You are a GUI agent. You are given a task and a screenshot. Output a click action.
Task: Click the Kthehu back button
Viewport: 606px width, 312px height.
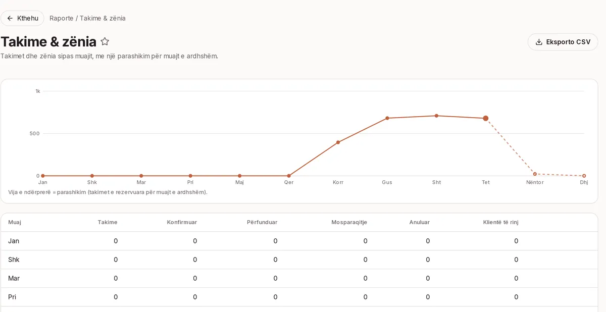pyautogui.click(x=22, y=18)
